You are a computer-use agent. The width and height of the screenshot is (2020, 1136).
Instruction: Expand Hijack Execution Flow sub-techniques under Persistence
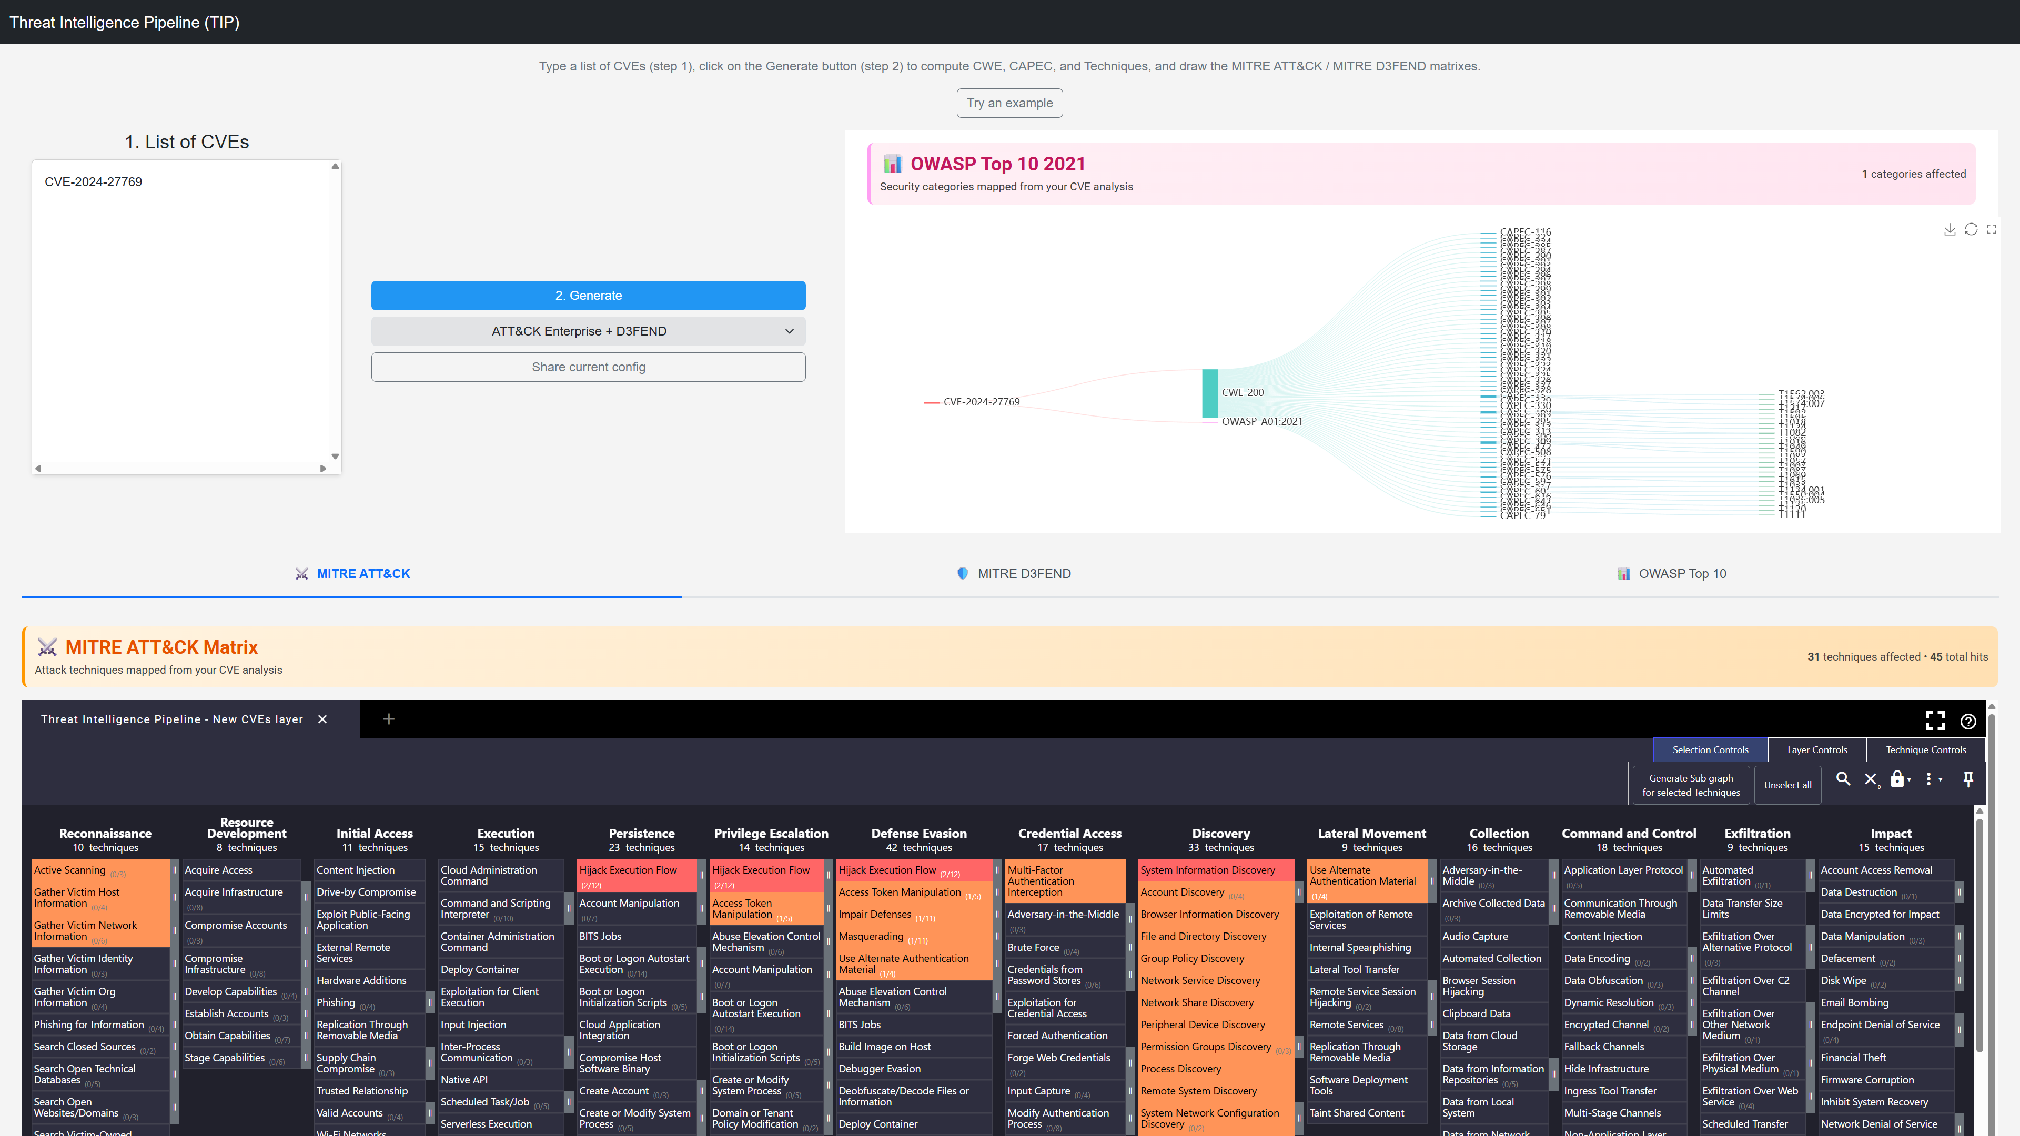pyautogui.click(x=702, y=876)
